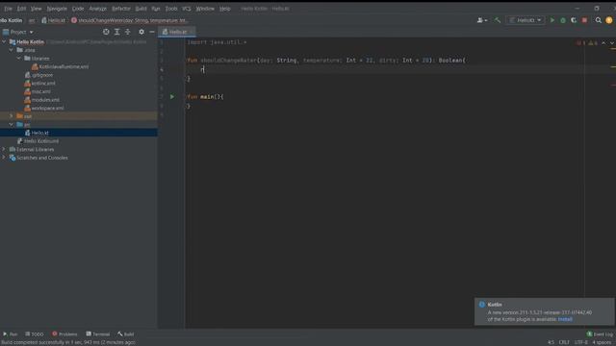Image resolution: width=616 pixels, height=346 pixels.
Task: Open the Code menu
Action: pos(78,9)
